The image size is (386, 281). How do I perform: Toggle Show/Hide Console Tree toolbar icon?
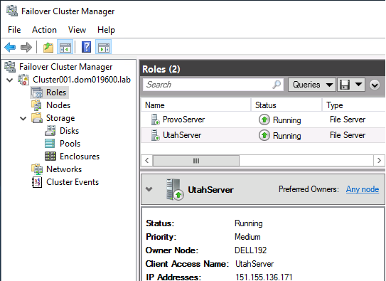click(x=65, y=47)
